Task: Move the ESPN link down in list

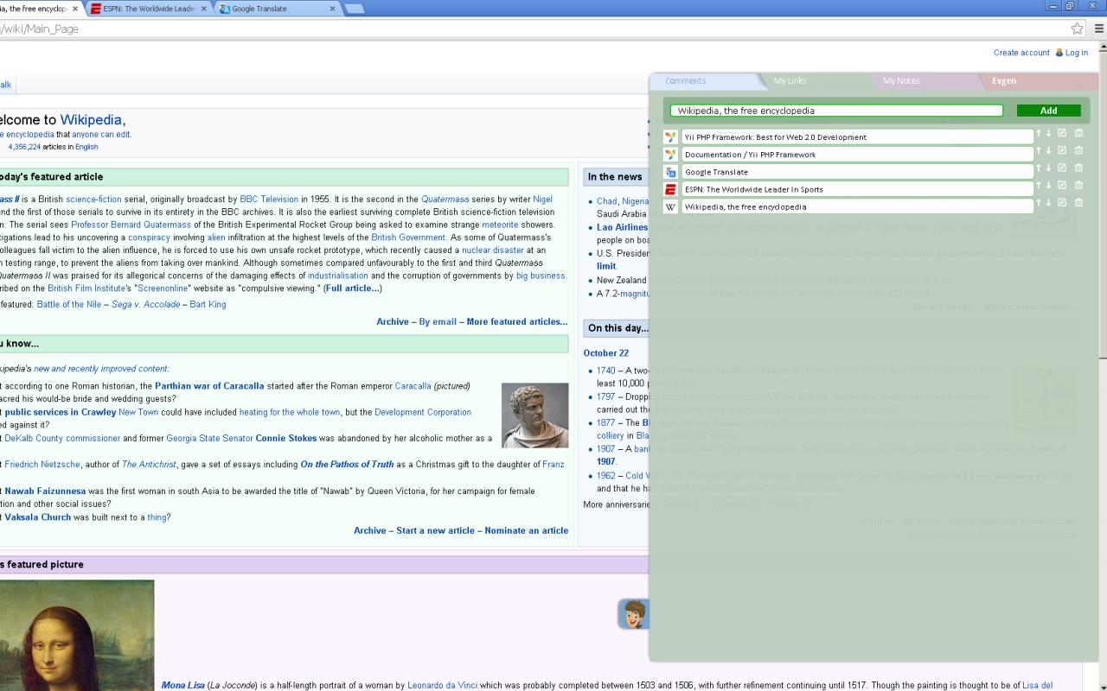Action: 1048,185
